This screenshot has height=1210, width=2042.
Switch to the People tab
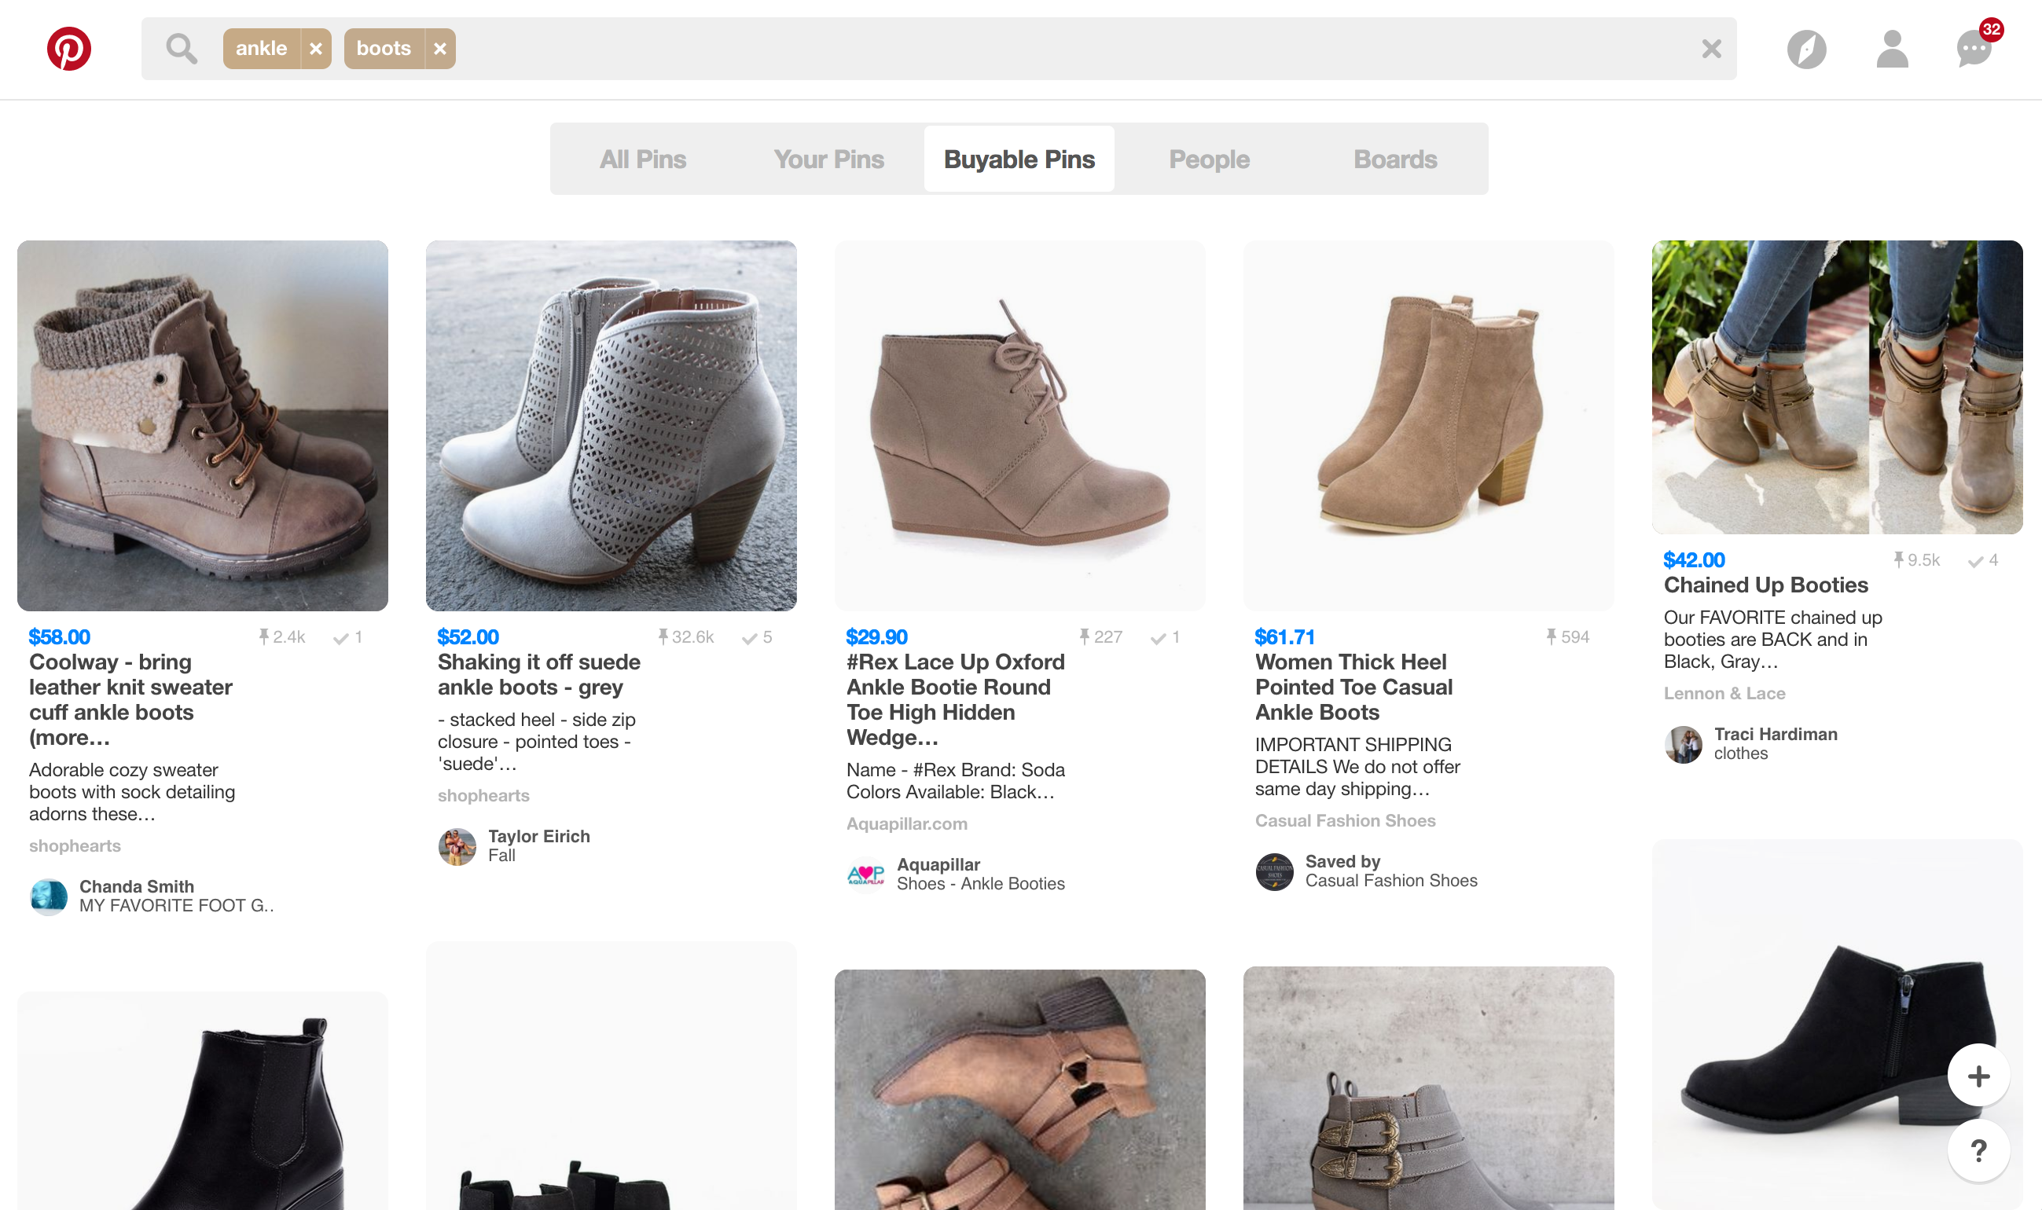1209,159
